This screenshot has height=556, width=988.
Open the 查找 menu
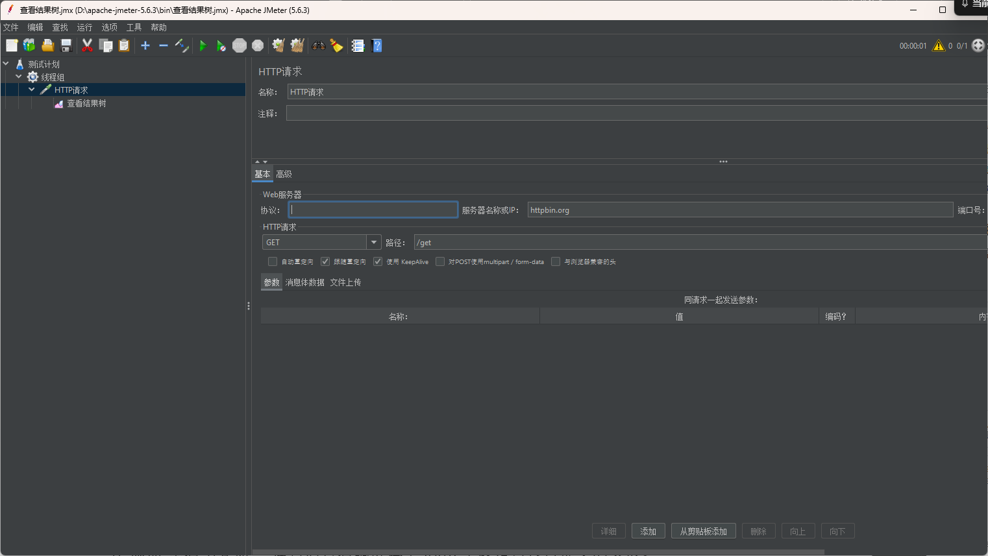click(x=60, y=27)
